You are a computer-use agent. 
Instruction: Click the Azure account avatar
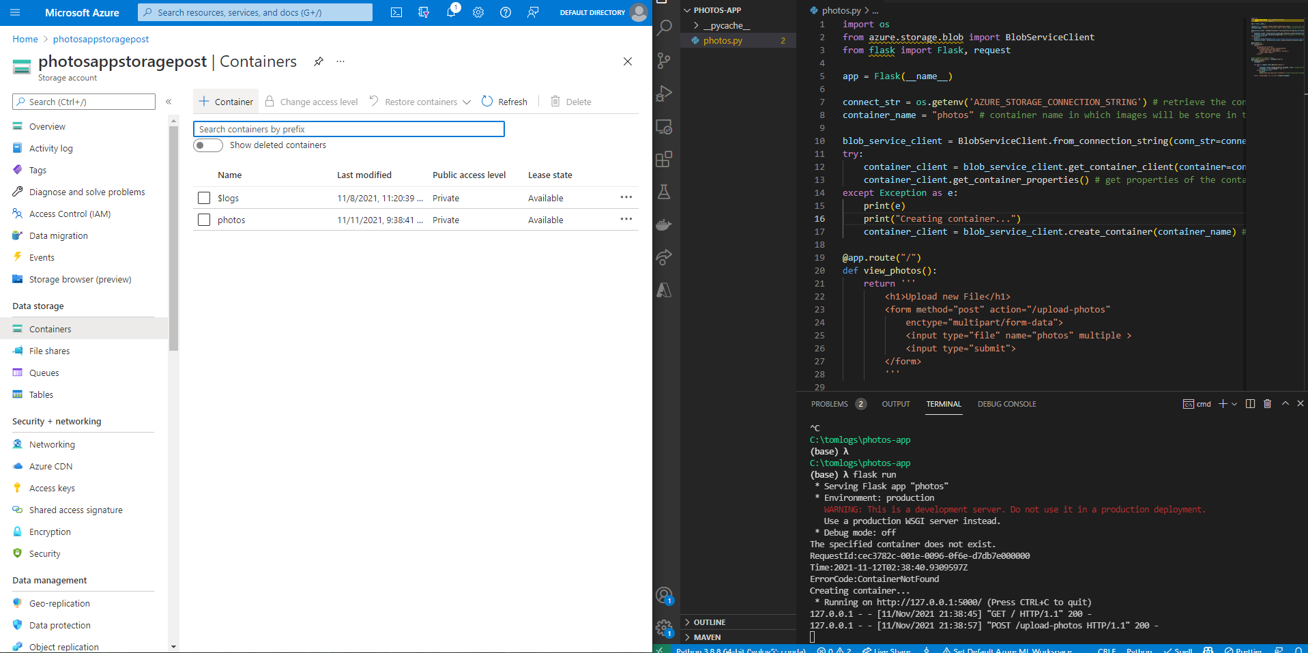pos(639,12)
